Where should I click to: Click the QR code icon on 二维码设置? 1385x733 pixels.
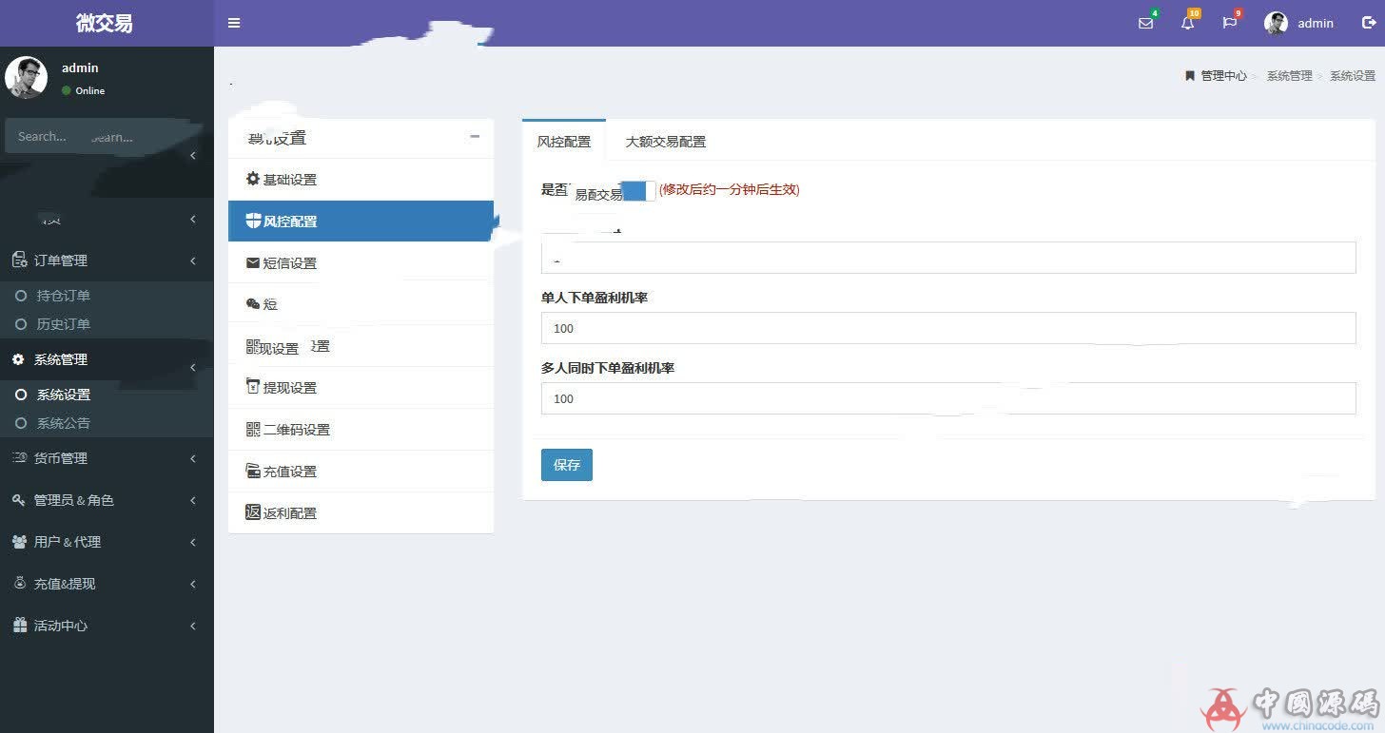pyautogui.click(x=251, y=429)
